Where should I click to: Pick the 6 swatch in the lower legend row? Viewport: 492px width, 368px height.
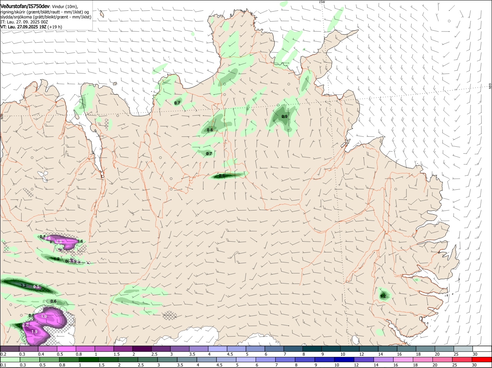click(266, 360)
